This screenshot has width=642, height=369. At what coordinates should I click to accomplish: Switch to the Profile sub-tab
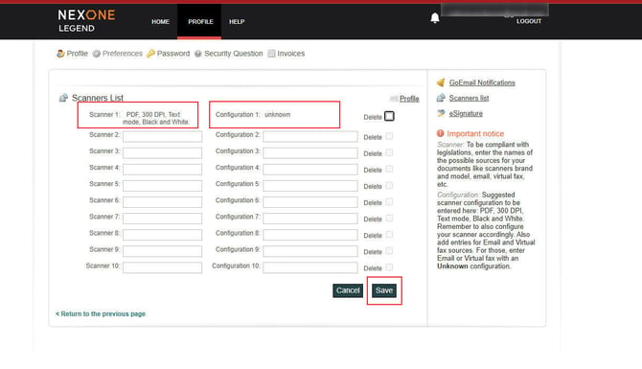click(x=77, y=54)
